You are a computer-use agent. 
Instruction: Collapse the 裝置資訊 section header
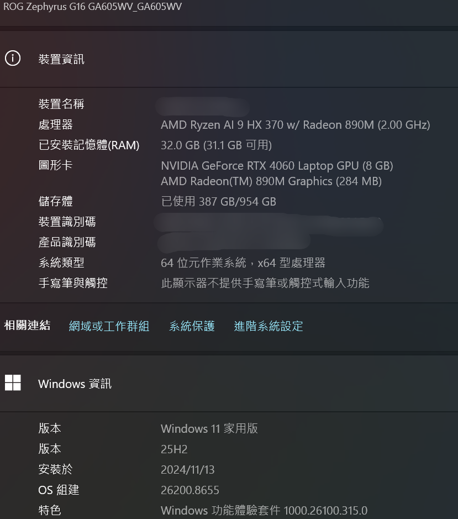tap(229, 59)
